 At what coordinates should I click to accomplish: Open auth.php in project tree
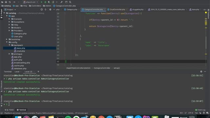pyautogui.click(x=17, y=60)
